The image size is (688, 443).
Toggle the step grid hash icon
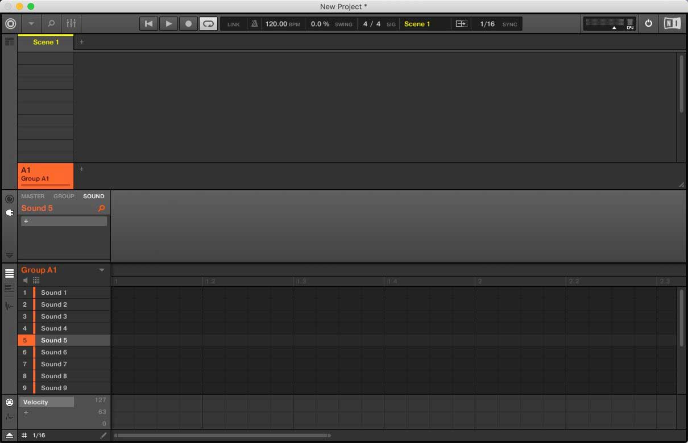click(24, 436)
